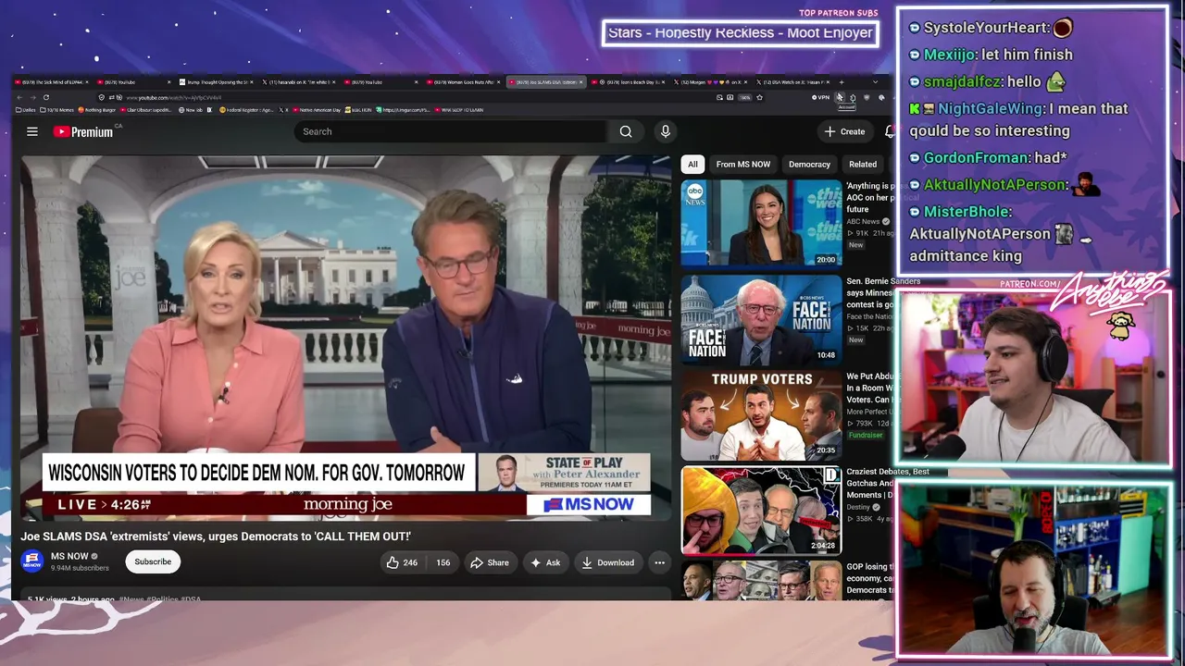The image size is (1185, 666).
Task: Click chat username 'GordonFroman'
Action: [976, 158]
